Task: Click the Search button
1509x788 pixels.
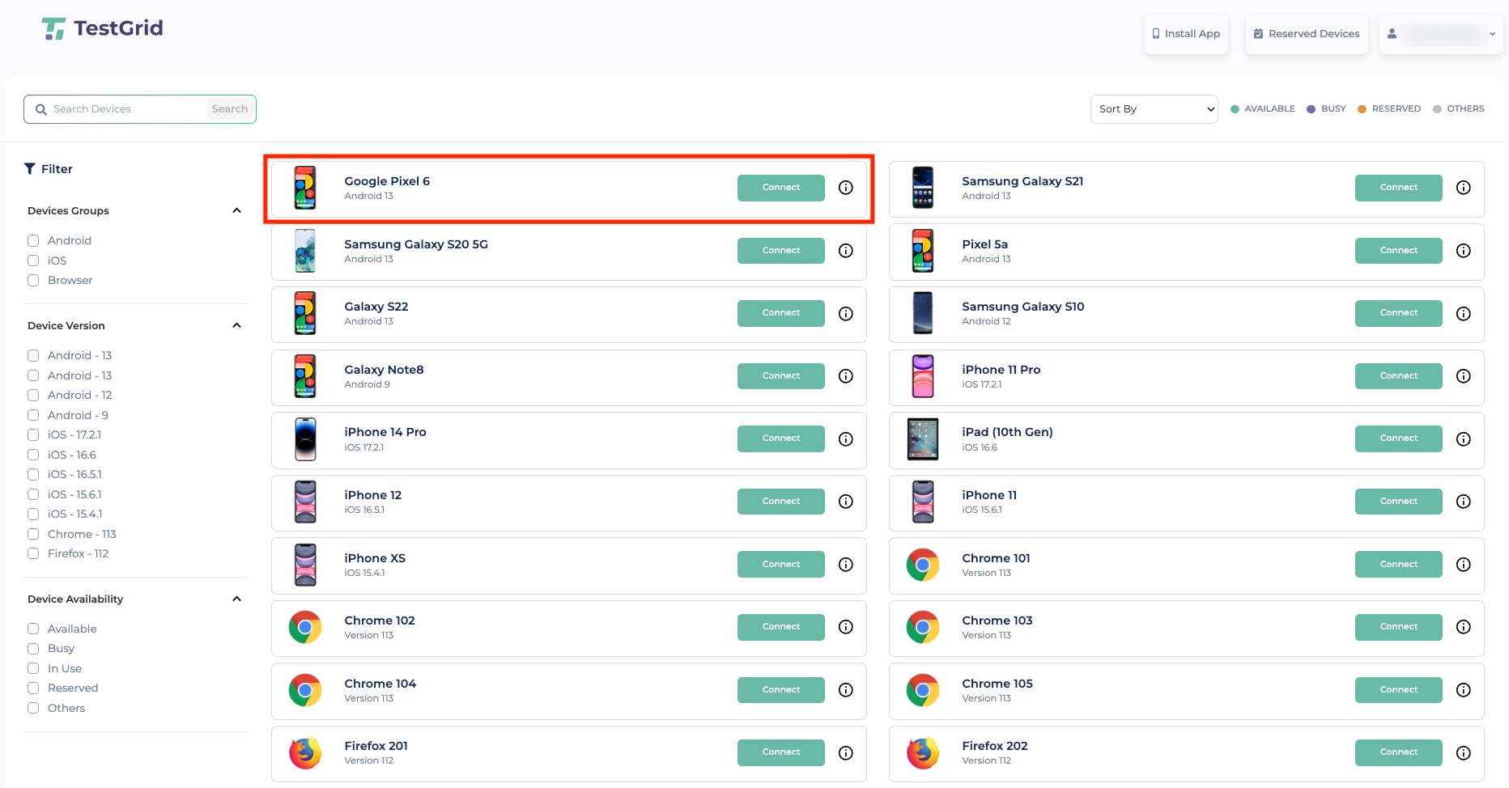Action: [x=230, y=109]
